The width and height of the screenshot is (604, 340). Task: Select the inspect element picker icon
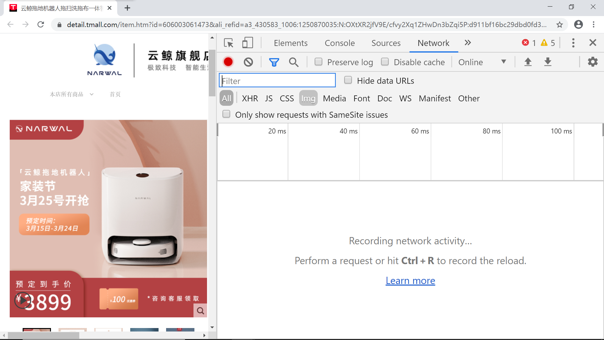(x=229, y=43)
